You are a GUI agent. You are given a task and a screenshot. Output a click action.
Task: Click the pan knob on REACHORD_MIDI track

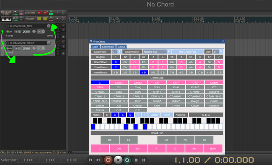pos(34,32)
